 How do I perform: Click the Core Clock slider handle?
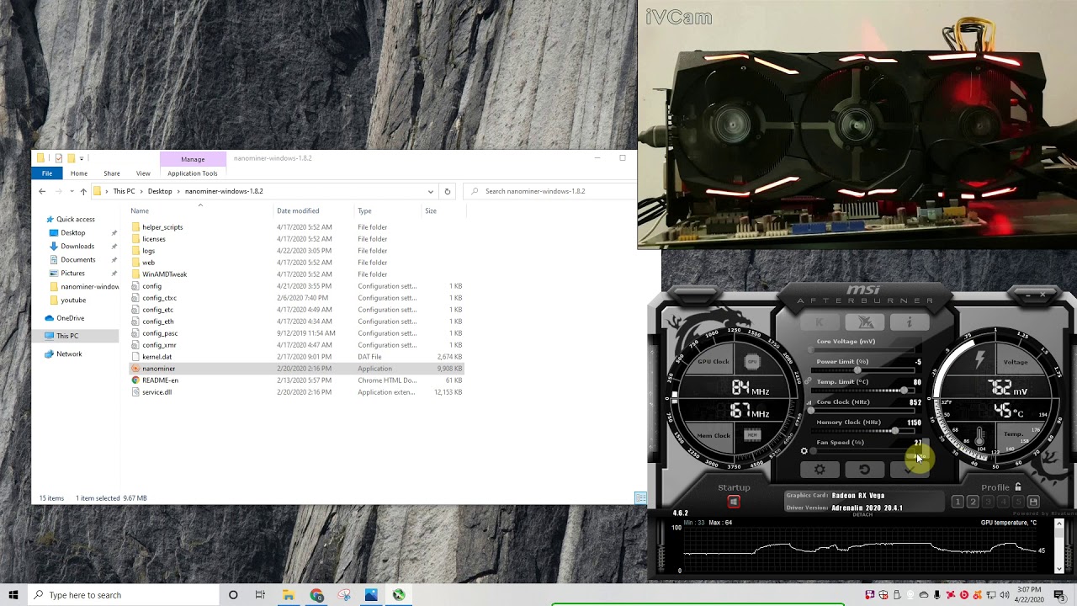click(x=812, y=411)
